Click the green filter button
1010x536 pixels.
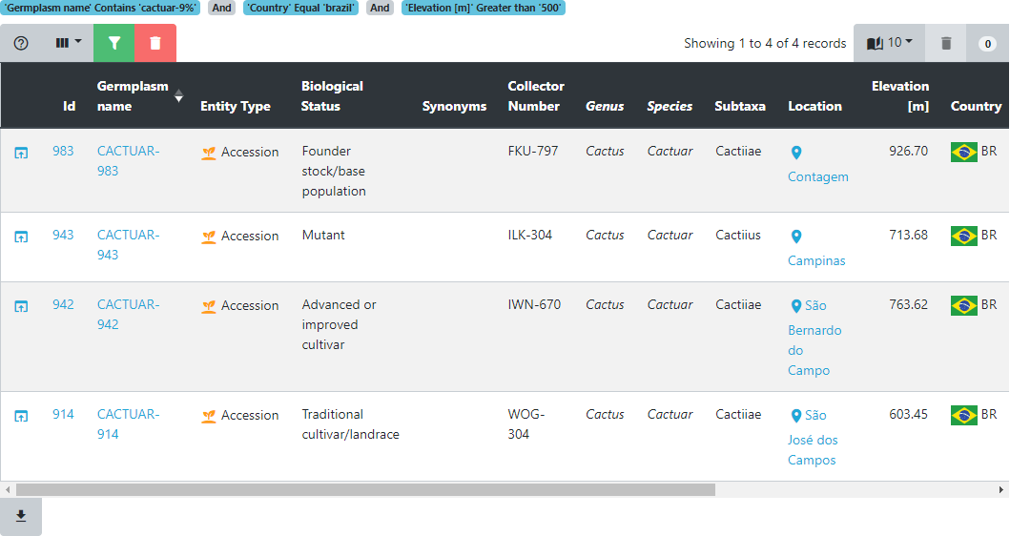114,43
